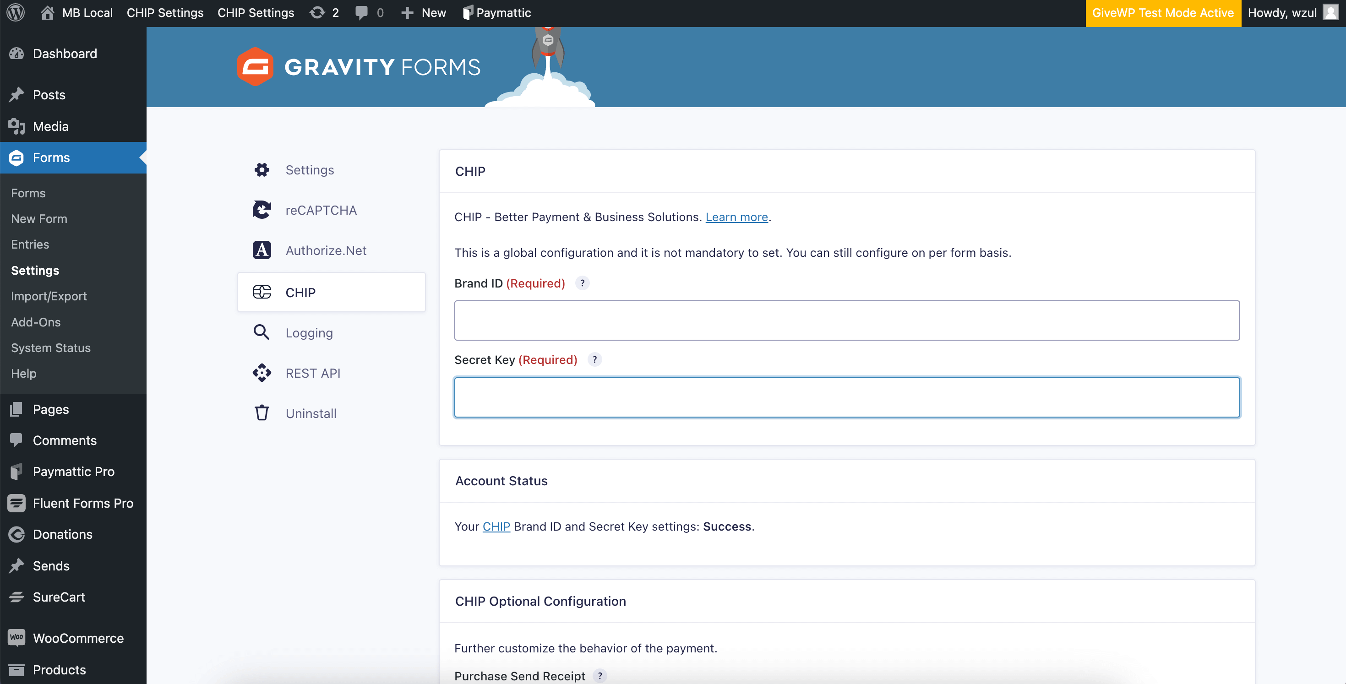Follow the Learn more link
The image size is (1346, 684).
click(737, 217)
